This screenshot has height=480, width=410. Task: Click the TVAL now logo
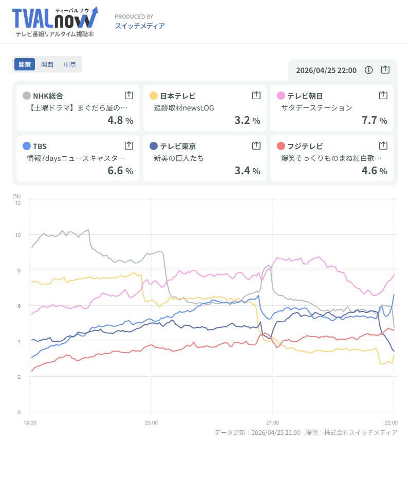[x=54, y=22]
